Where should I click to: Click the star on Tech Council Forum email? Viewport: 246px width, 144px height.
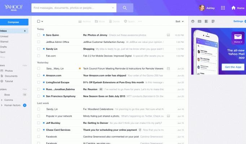[x=80, y=68]
